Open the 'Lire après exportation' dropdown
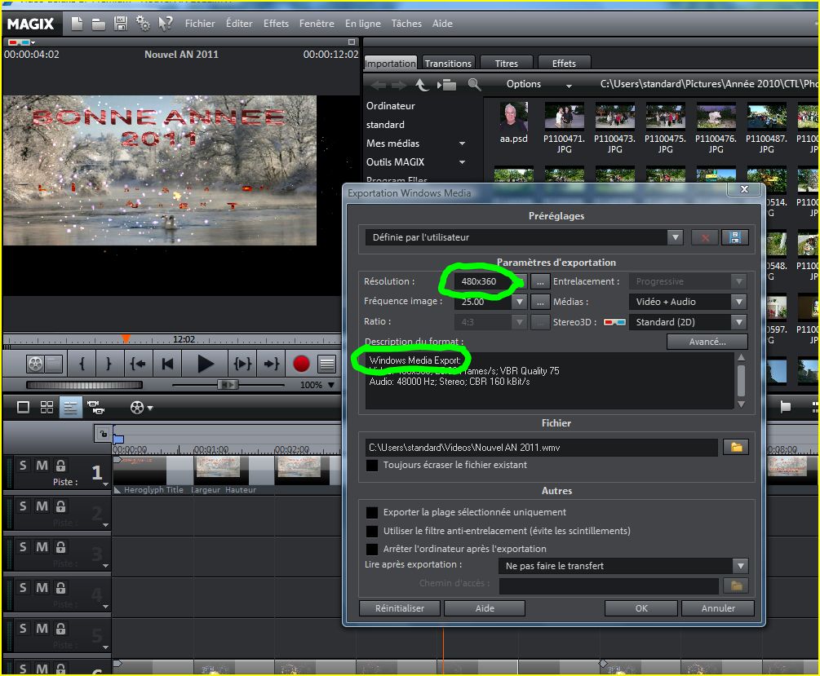Image resolution: width=820 pixels, height=676 pixels. pyautogui.click(x=740, y=566)
